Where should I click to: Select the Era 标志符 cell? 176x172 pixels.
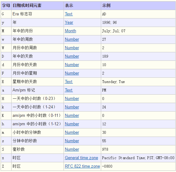point(38,14)
